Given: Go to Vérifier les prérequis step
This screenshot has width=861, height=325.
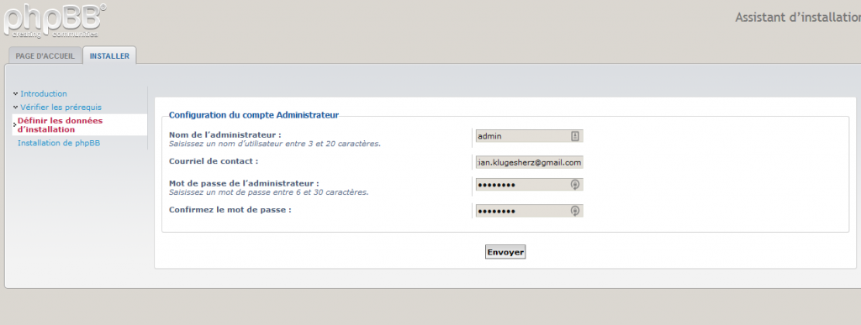Looking at the screenshot, I should [x=61, y=107].
